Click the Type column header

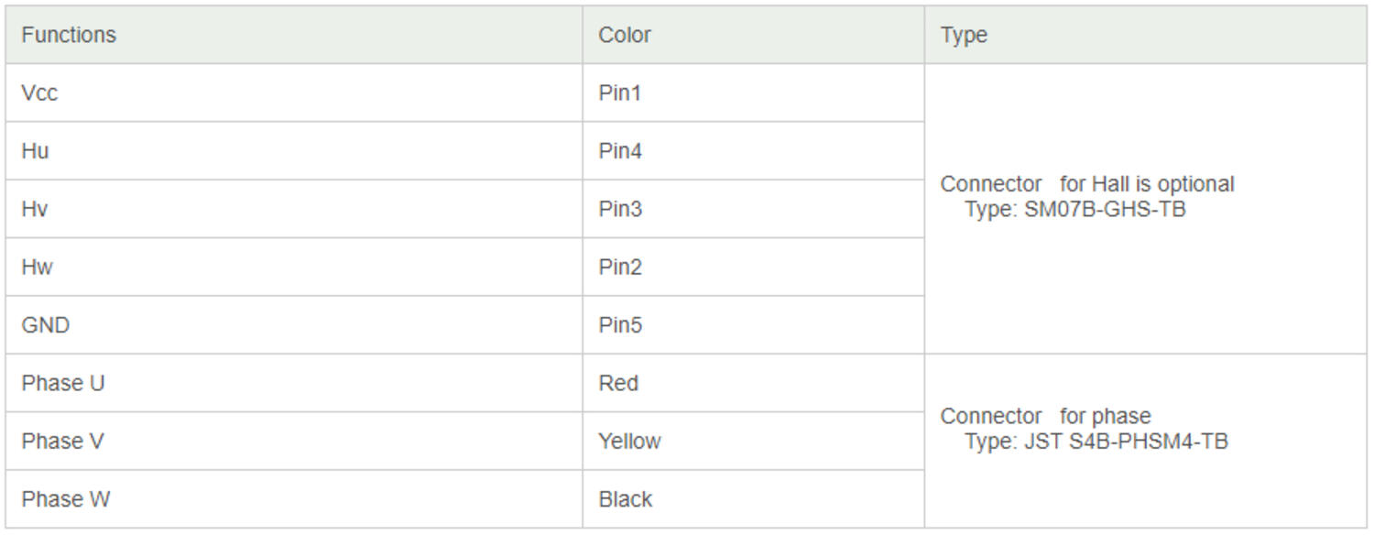click(1145, 35)
